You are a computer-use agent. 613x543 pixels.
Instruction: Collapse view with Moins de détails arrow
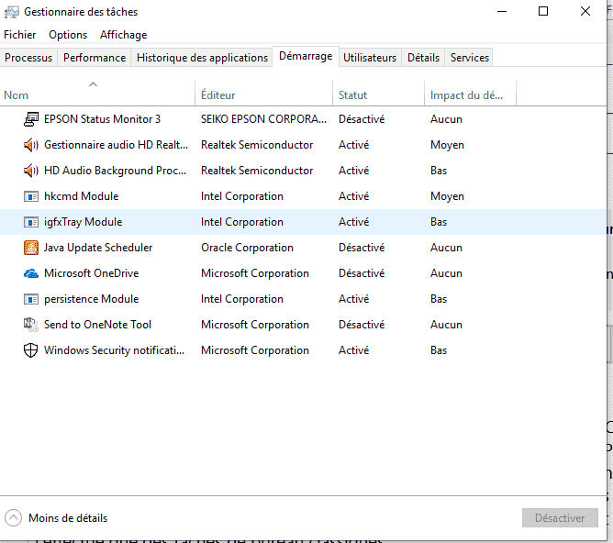(x=13, y=518)
